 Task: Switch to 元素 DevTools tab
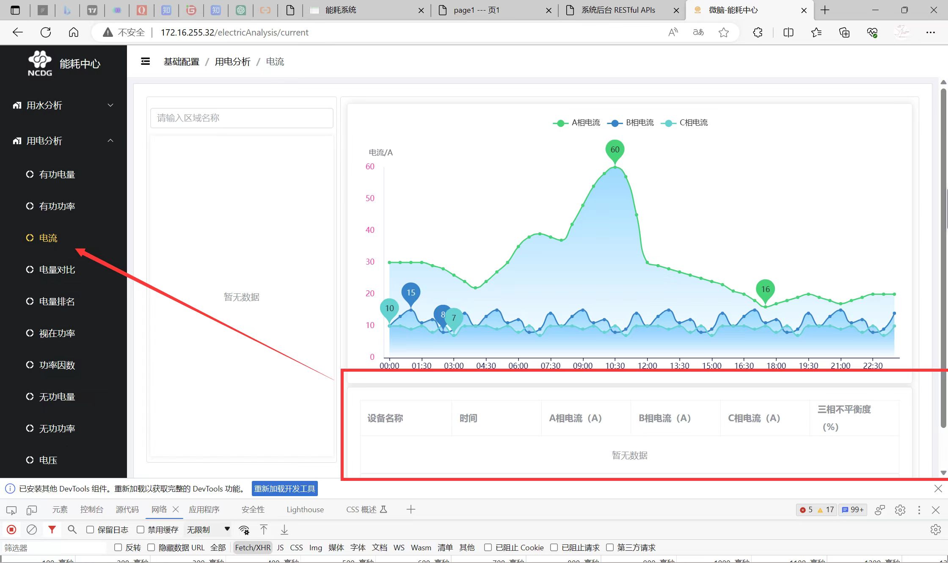tap(60, 510)
